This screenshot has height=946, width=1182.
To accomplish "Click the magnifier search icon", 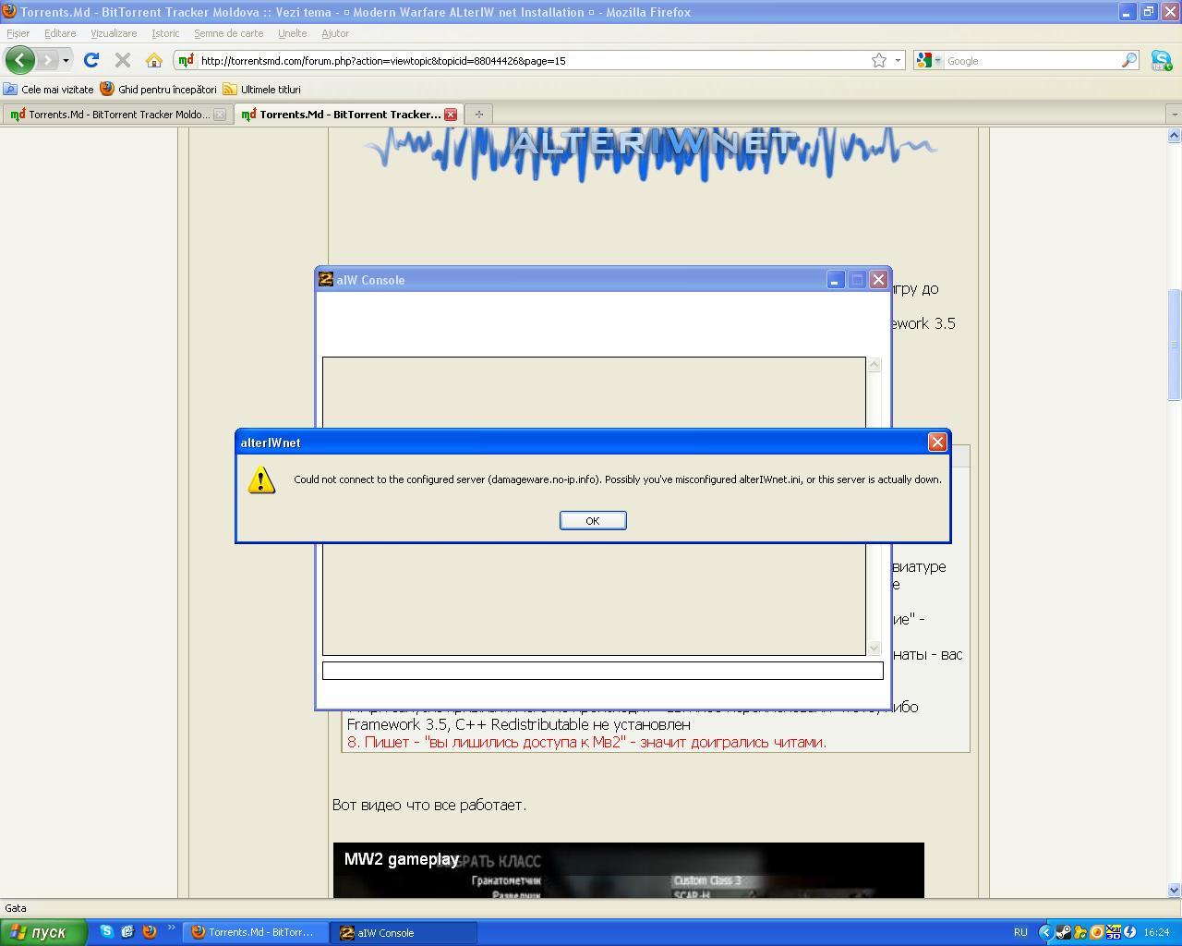I will click(1129, 60).
